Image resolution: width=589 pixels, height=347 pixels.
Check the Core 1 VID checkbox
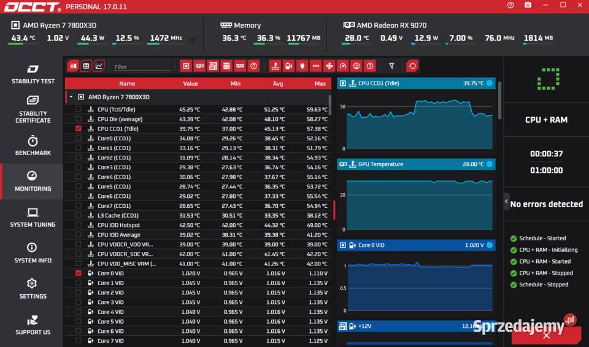(x=78, y=283)
